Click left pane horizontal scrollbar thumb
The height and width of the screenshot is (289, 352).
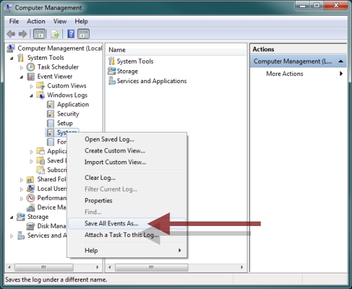click(44, 267)
